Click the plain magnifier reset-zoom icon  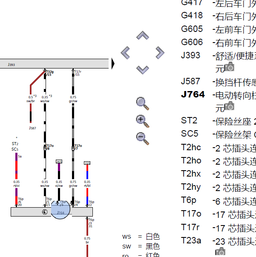coord(143,103)
